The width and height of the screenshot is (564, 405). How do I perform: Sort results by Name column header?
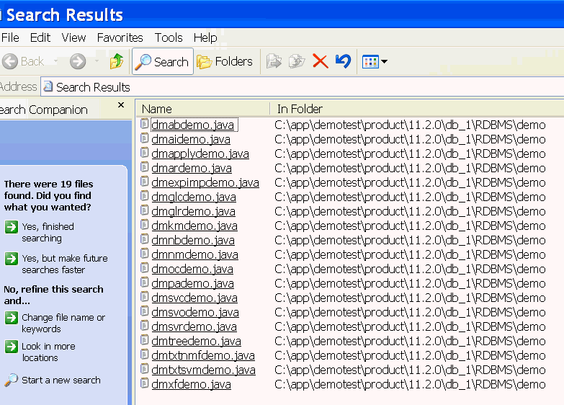click(202, 109)
